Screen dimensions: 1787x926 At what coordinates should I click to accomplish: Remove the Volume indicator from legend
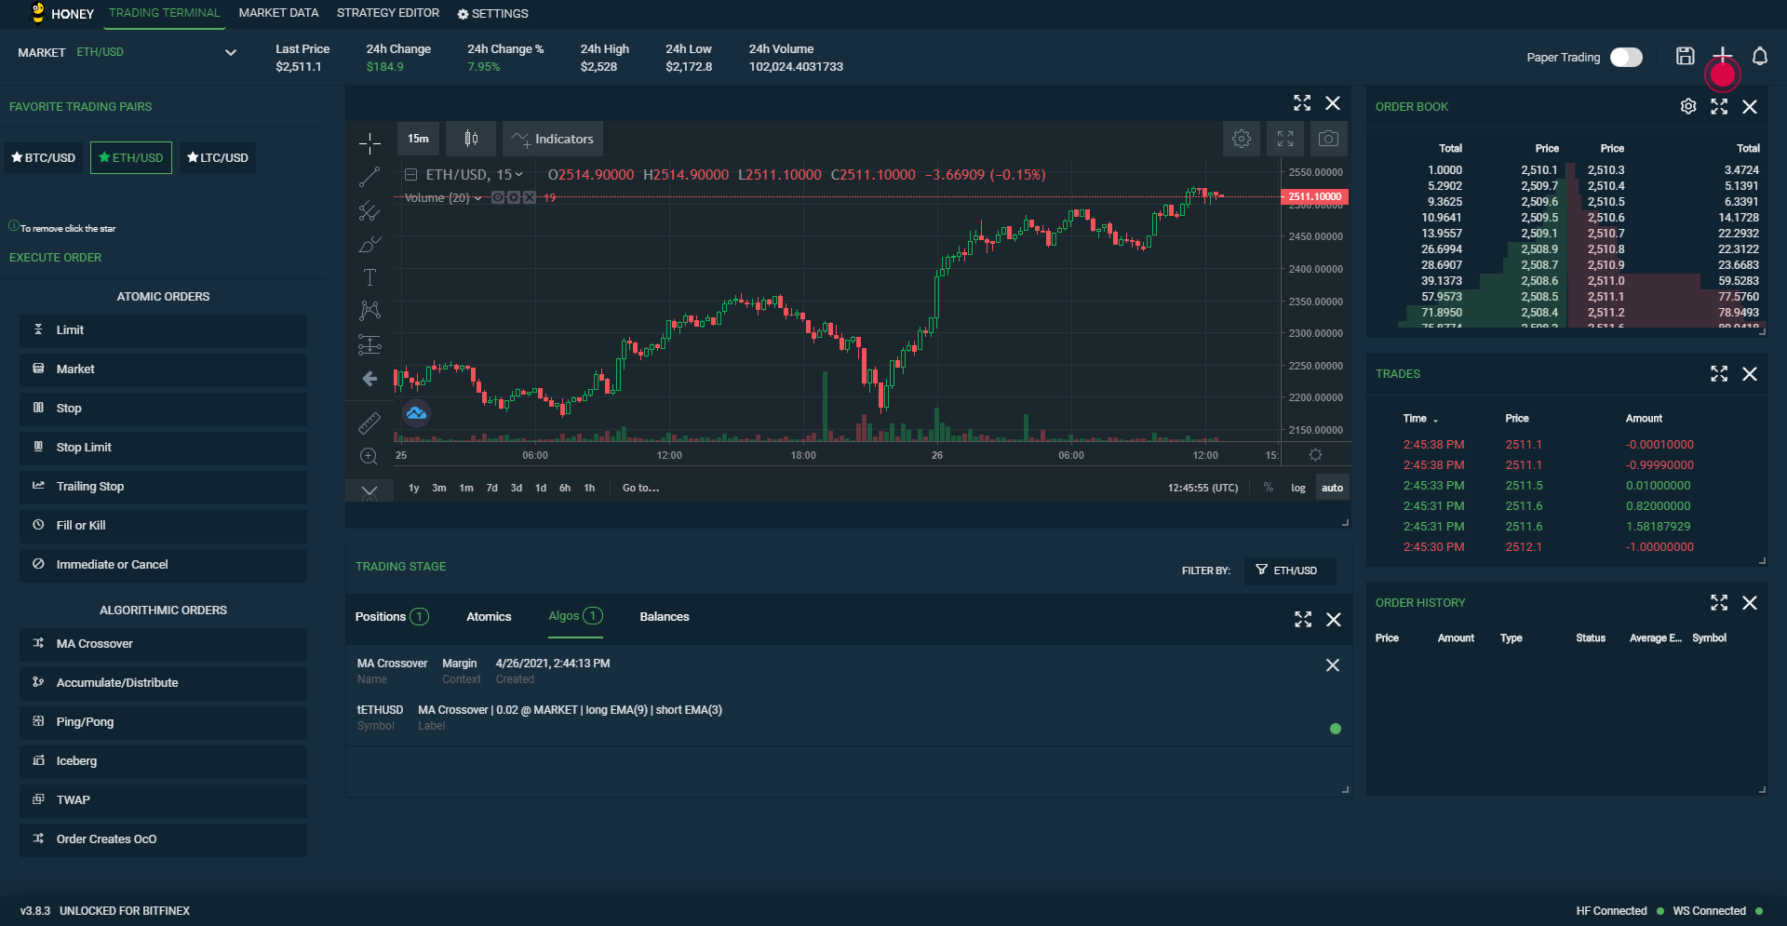coord(529,197)
